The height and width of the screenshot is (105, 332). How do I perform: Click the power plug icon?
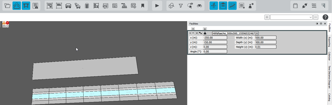pos(305,6)
